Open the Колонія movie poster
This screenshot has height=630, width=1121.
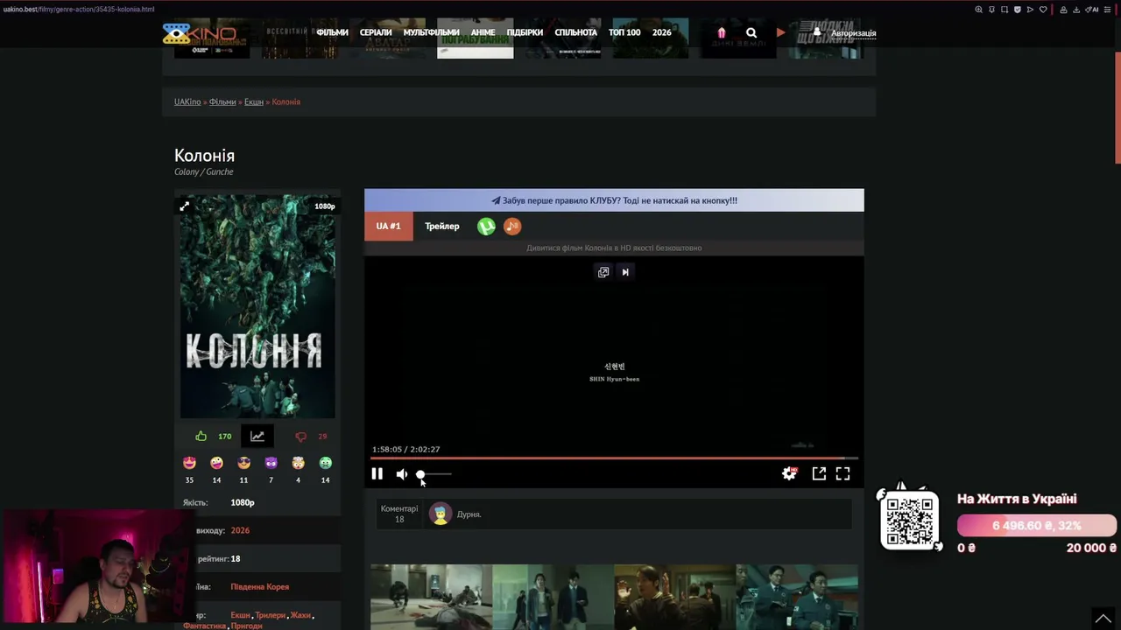[257, 306]
